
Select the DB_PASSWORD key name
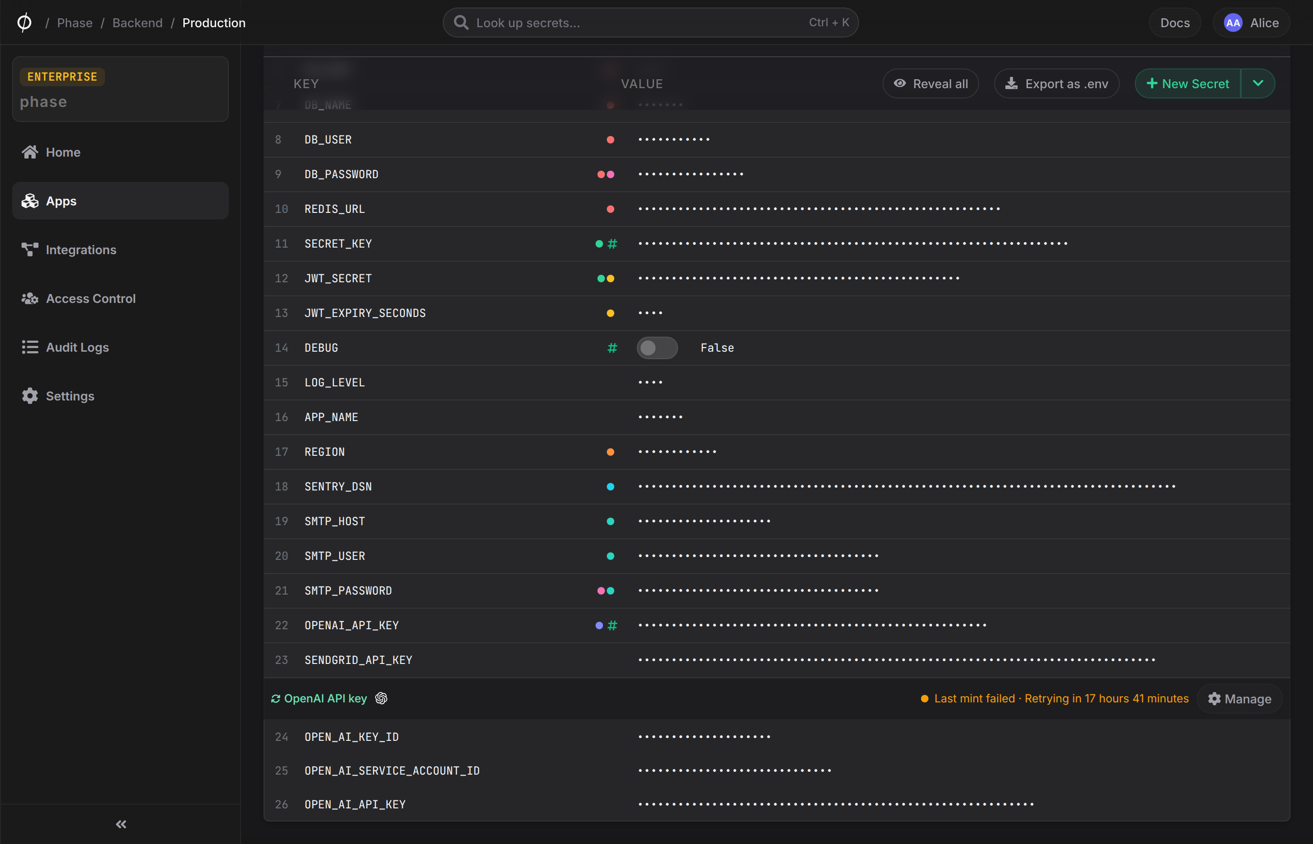point(341,174)
